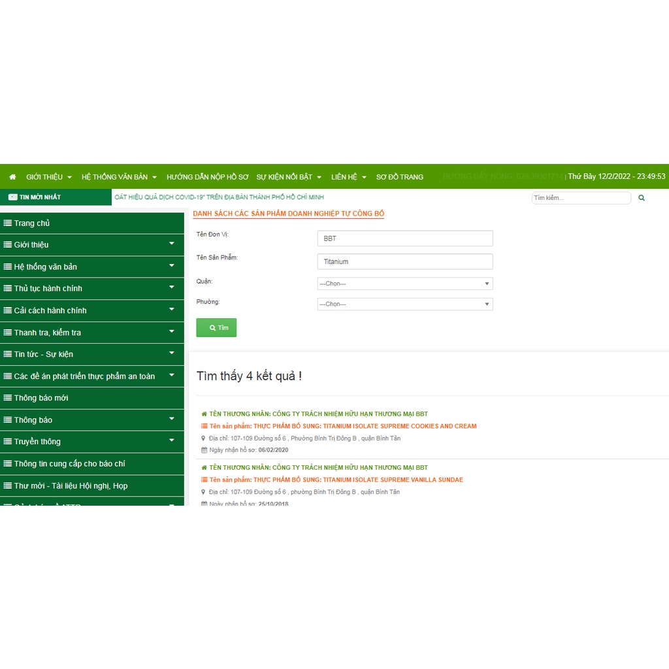The height and width of the screenshot is (669, 669).
Task: Click house icon of COOKIES AND CREAM result
Action: (204, 414)
